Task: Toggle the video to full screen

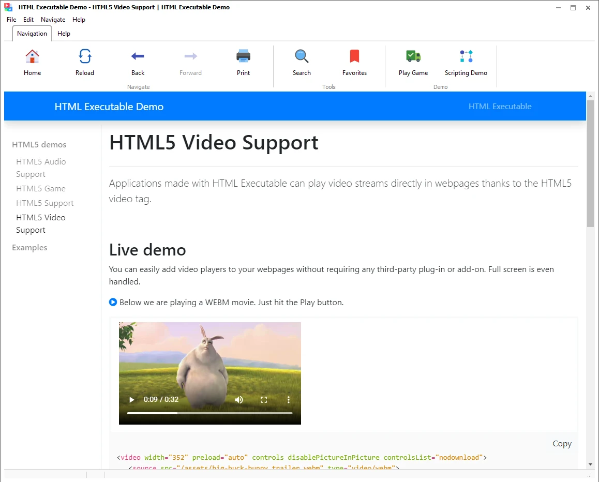Action: click(x=264, y=400)
